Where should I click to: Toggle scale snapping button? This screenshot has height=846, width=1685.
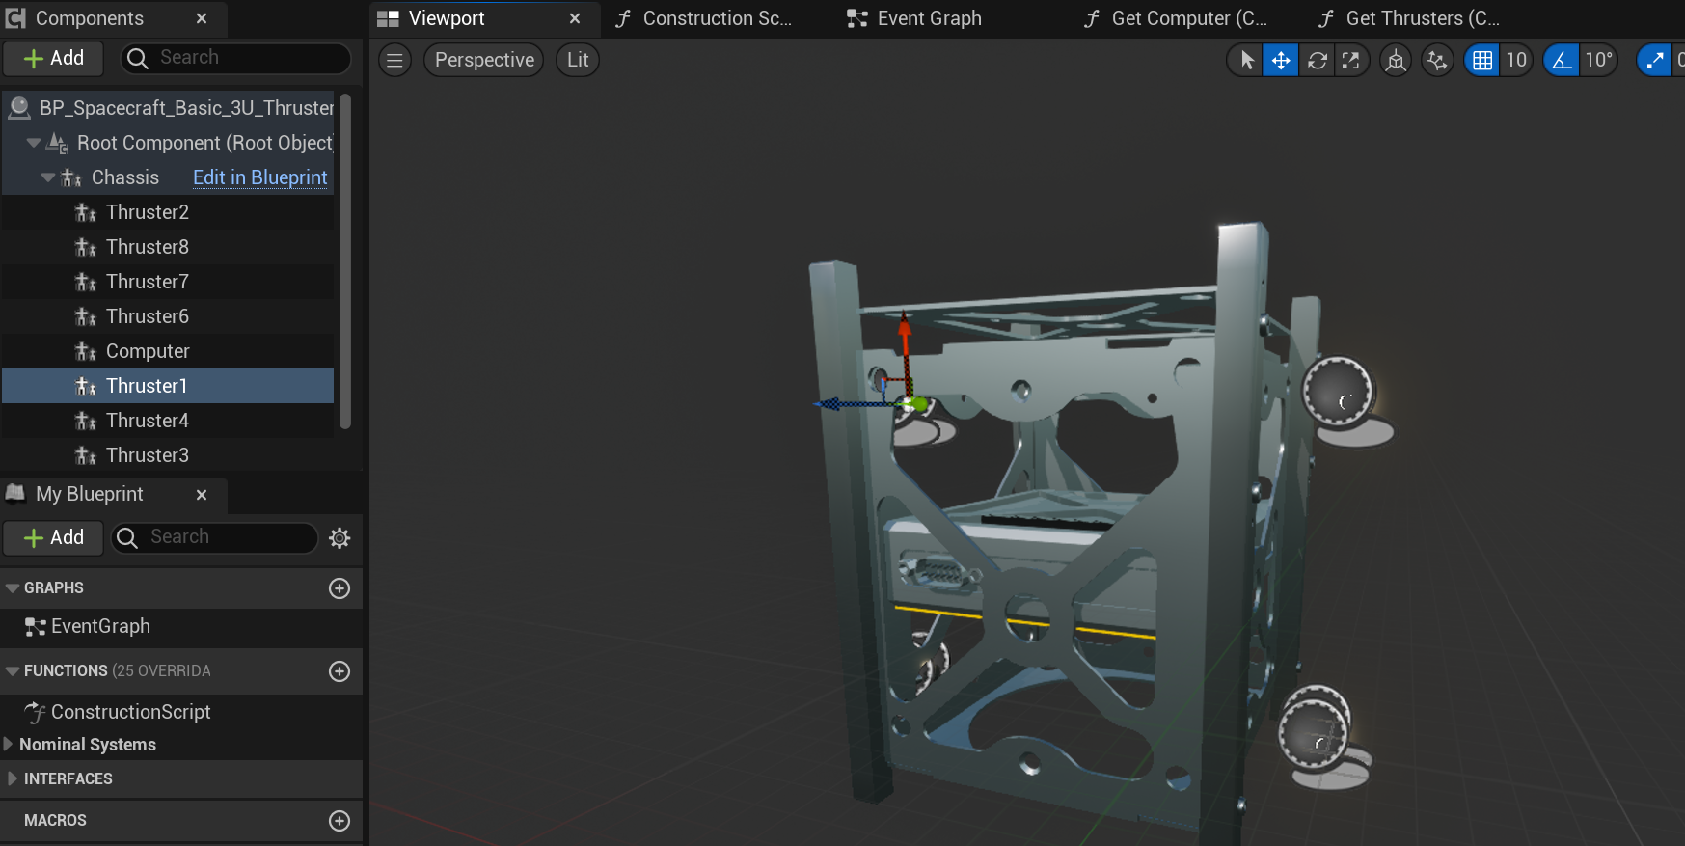coord(1655,61)
